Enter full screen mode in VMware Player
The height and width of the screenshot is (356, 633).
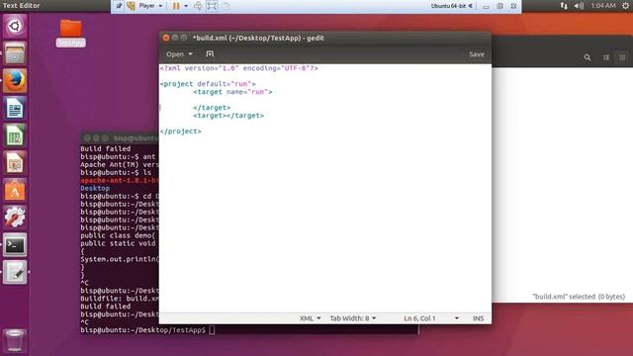pos(212,6)
